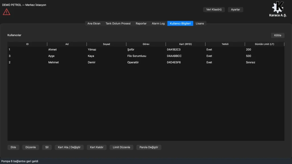Screen dimensions: 292x164
Task: Open Ayarlar settings button
Action: pyautogui.click(x=235, y=9)
